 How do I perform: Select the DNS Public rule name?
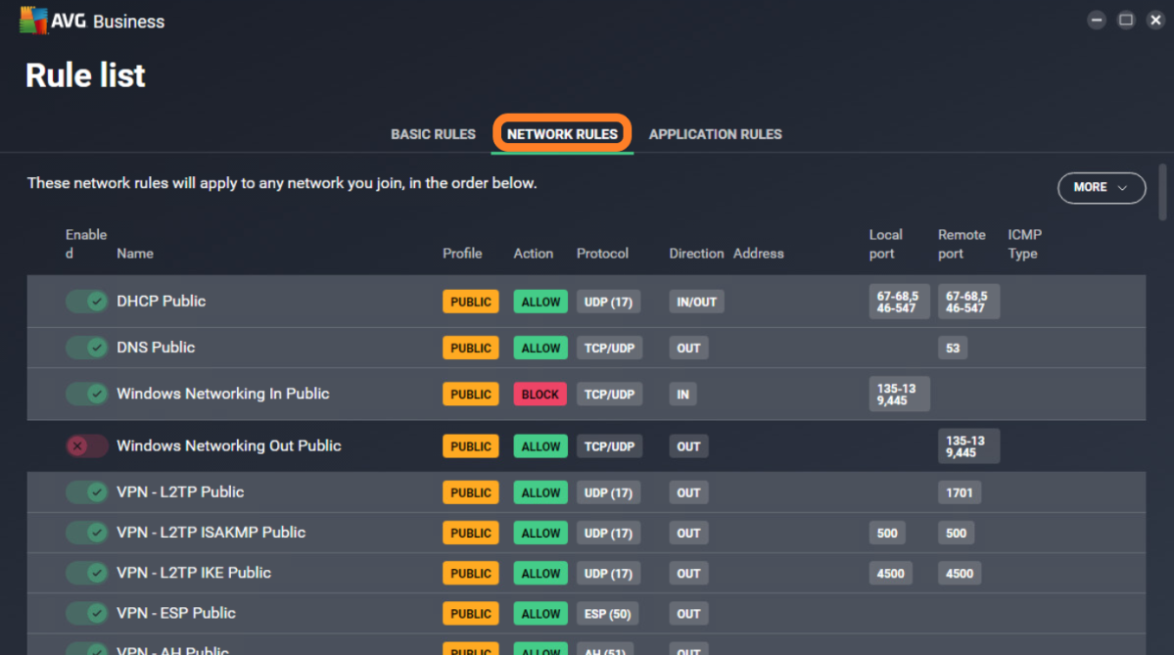pyautogui.click(x=156, y=348)
